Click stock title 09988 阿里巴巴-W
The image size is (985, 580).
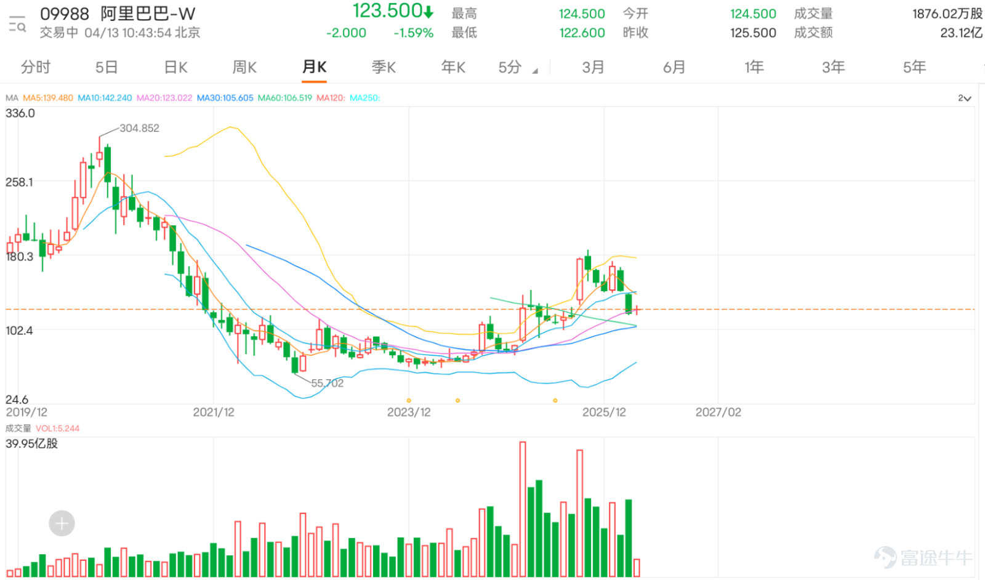118,14
